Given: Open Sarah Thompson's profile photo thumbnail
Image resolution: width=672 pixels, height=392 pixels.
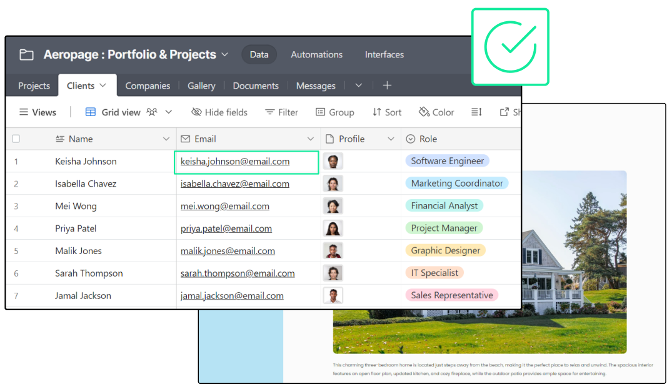Looking at the screenshot, I should click(x=333, y=273).
